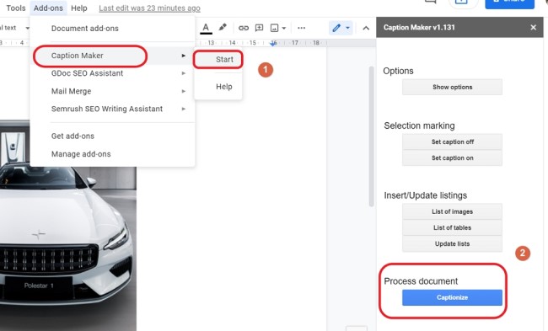Open the Add-ons menu
Image resolution: width=548 pixels, height=331 pixels.
pos(48,8)
